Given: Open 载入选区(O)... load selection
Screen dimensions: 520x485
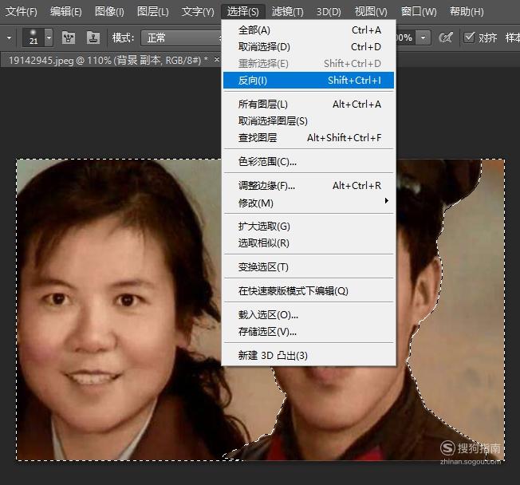Looking at the screenshot, I should 309,314.
